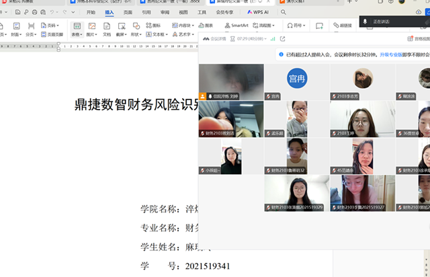
Task: Click the Print icon in quick access toolbar
Action: coord(34,12)
